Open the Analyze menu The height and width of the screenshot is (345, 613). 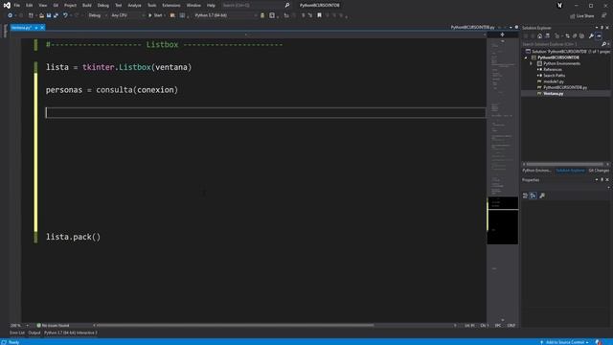(134, 6)
